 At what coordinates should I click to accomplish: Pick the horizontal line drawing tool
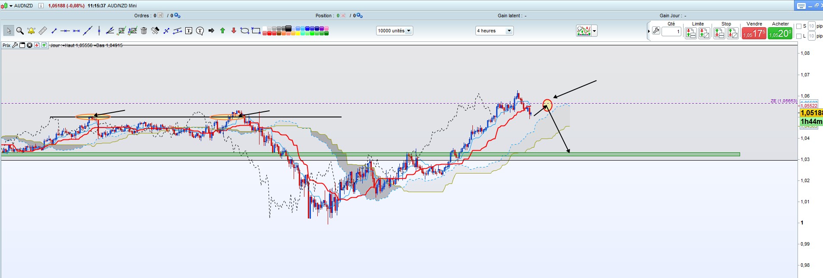click(65, 31)
